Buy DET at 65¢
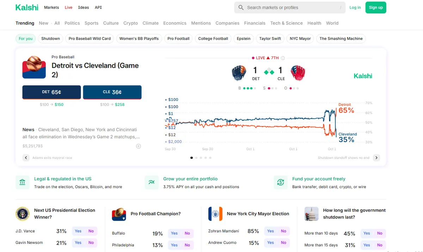This screenshot has width=423, height=252. point(51,92)
